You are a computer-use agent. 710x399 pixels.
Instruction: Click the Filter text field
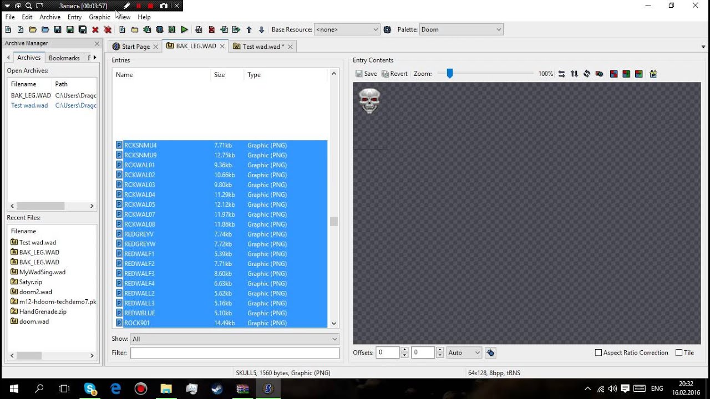point(235,352)
